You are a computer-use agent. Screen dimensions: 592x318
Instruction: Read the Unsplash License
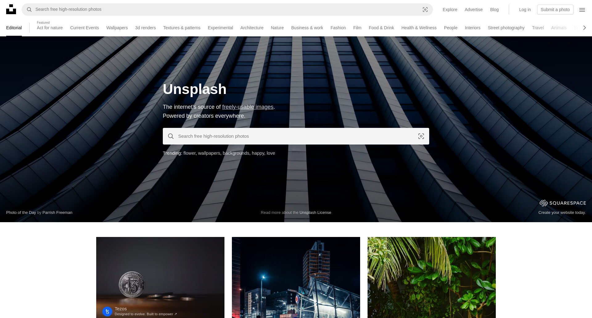pyautogui.click(x=315, y=212)
